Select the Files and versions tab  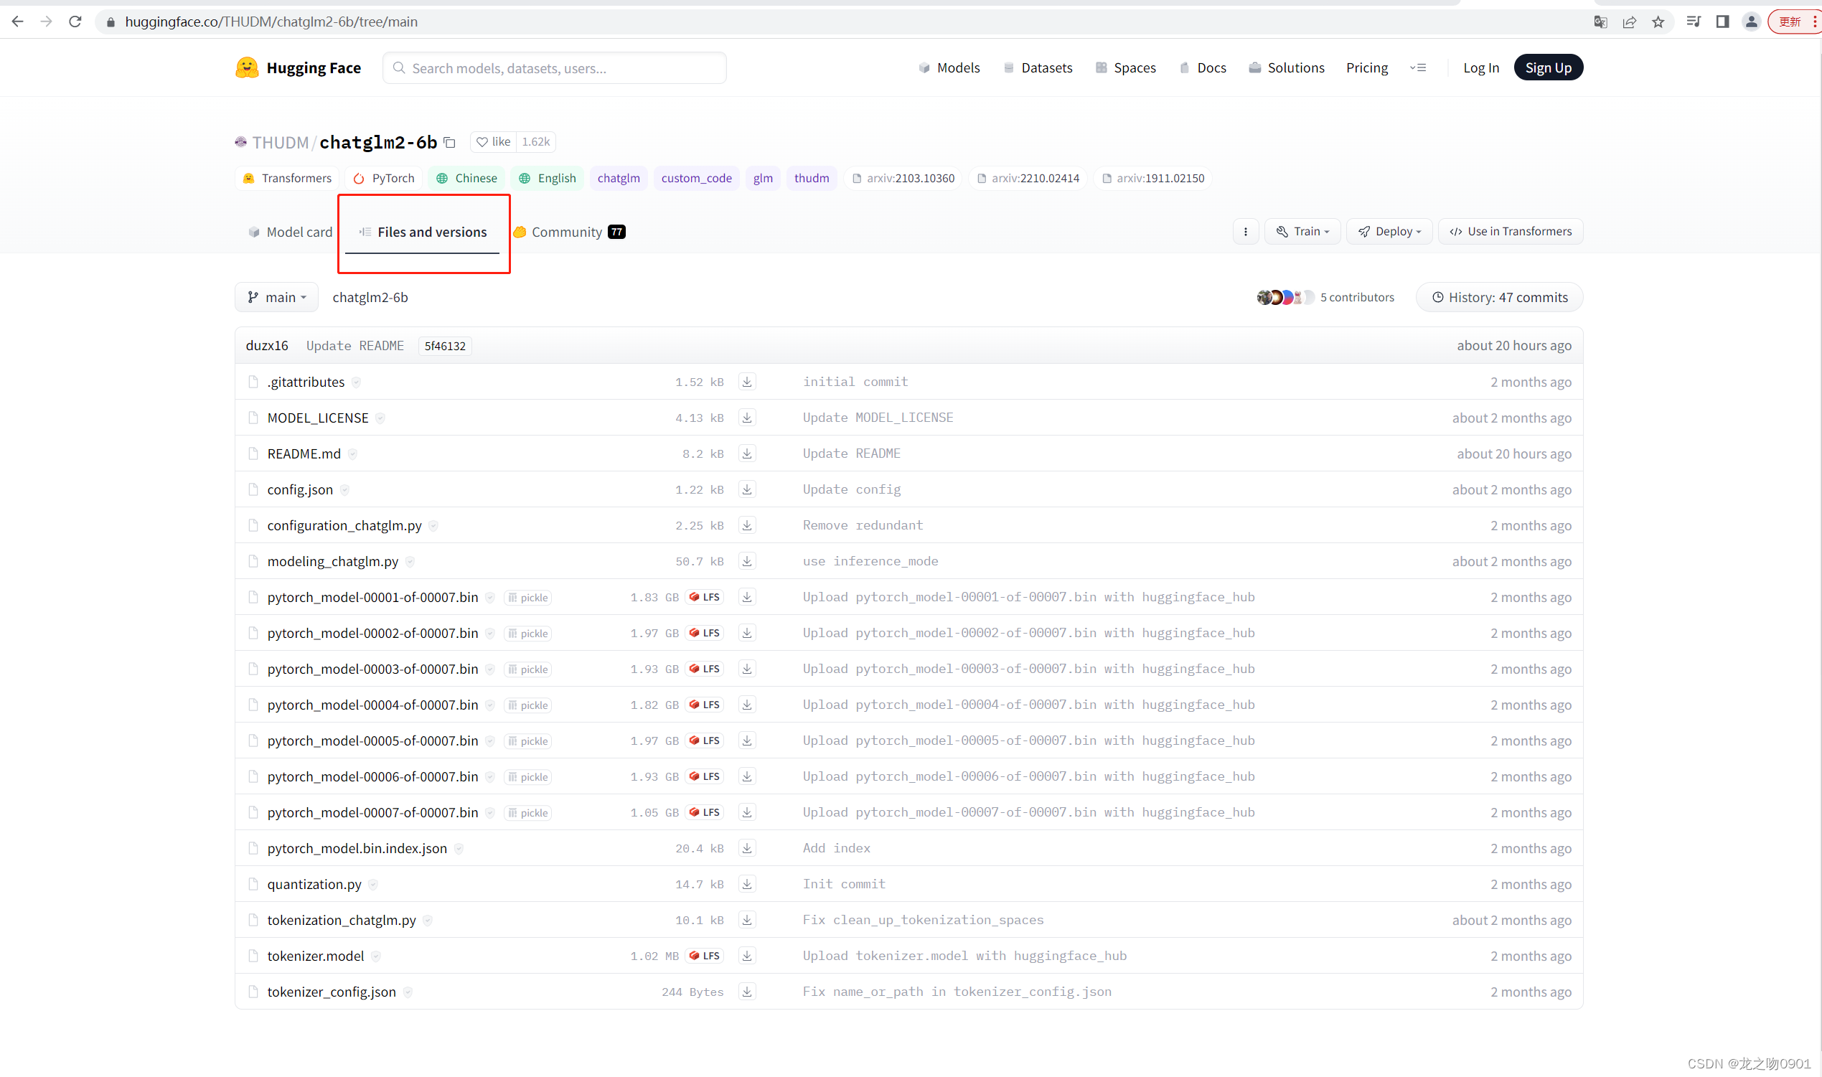423,232
